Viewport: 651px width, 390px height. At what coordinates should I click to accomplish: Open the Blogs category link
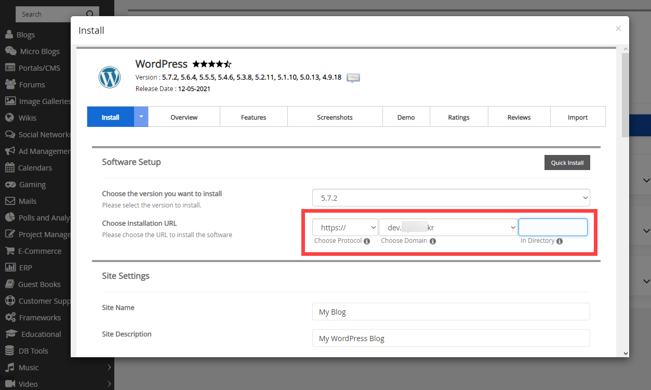pyautogui.click(x=25, y=35)
